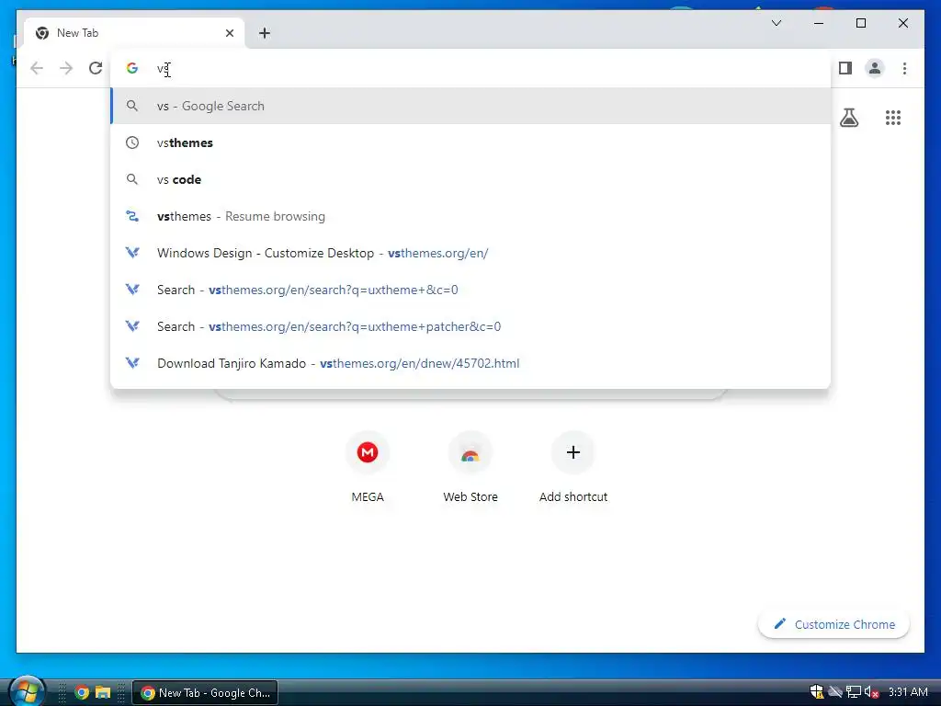Open the uxtheme+&c=0 search suggestion
The height and width of the screenshot is (706, 941).
pyautogui.click(x=470, y=290)
